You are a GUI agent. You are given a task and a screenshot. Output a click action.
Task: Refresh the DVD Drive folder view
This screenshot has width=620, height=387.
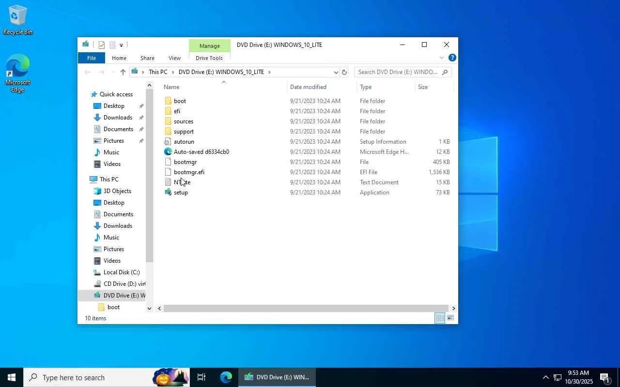click(344, 72)
